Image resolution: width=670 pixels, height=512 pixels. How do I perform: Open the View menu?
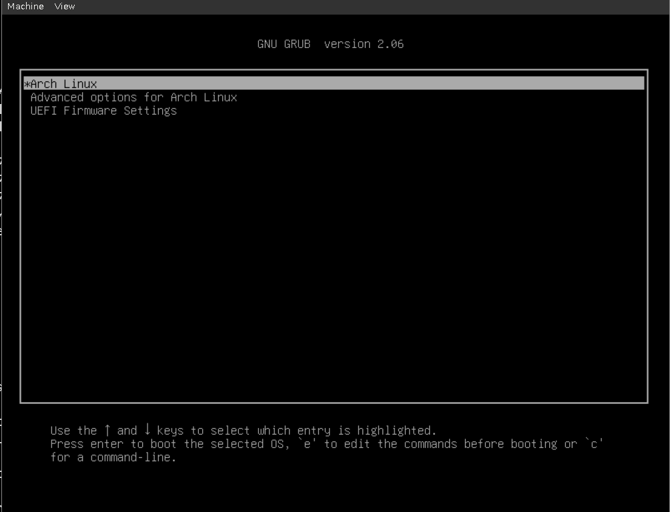pyautogui.click(x=65, y=7)
